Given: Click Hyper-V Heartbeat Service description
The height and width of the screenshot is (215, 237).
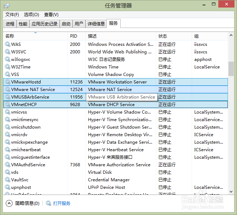Looking at the screenshot, I should 116,149.
